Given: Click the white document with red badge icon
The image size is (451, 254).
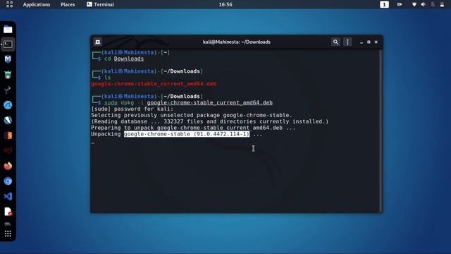Looking at the screenshot, I should 8,212.
